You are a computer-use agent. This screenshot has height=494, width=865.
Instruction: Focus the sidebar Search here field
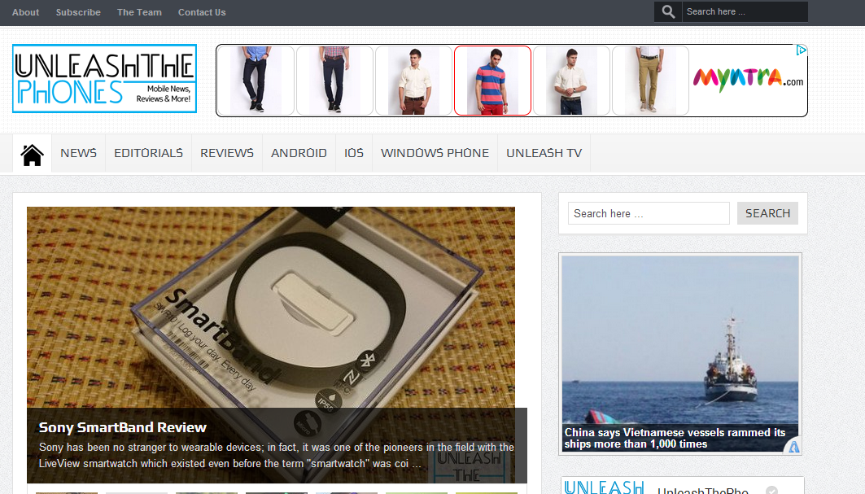pyautogui.click(x=649, y=213)
